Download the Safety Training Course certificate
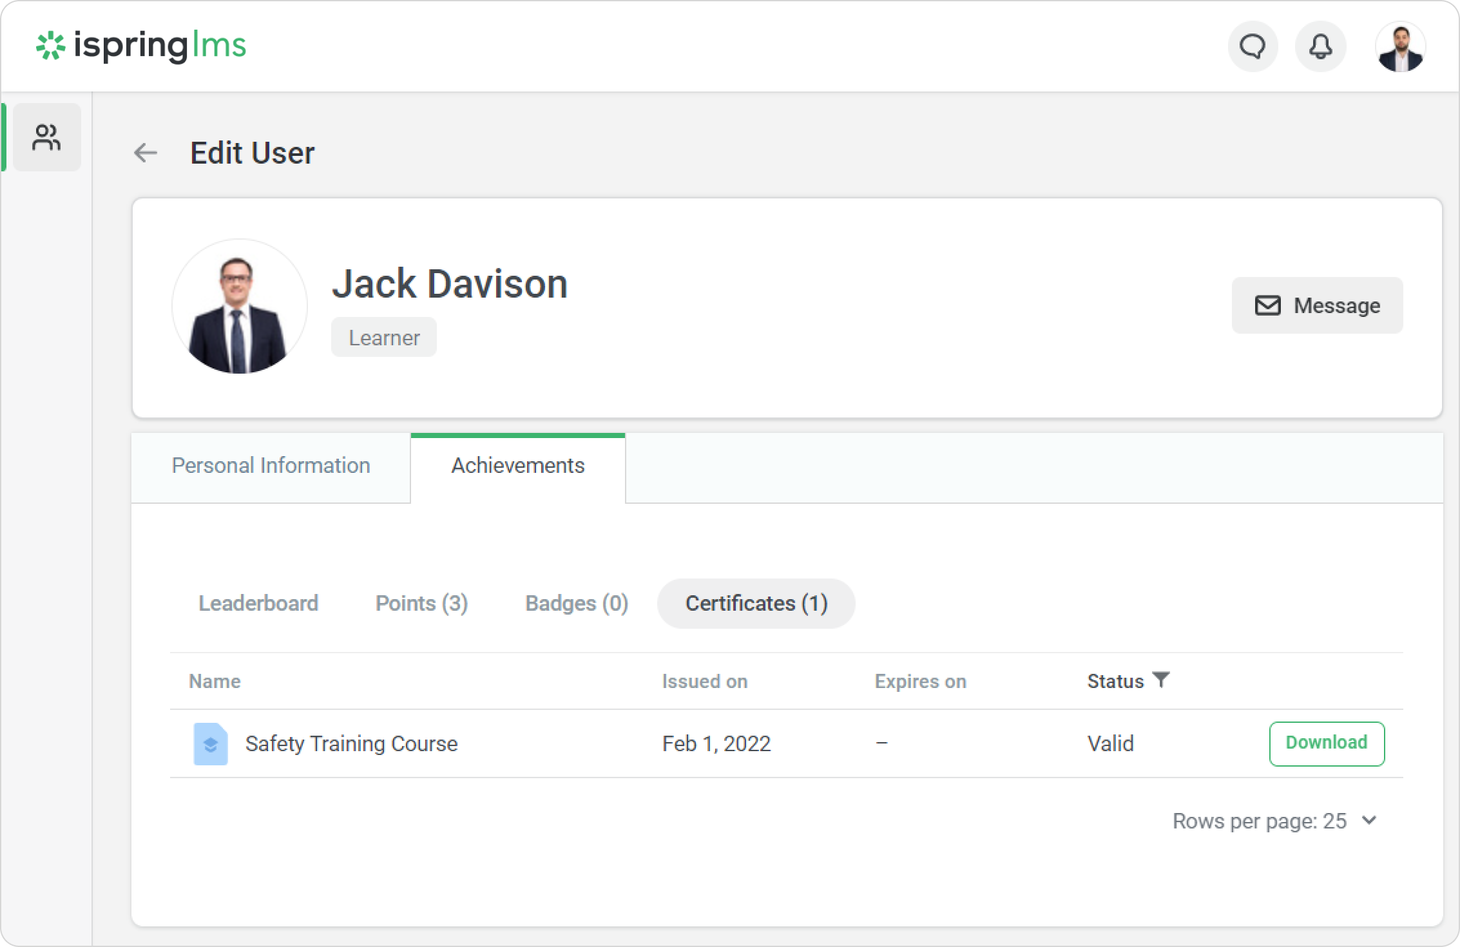 pos(1326,743)
